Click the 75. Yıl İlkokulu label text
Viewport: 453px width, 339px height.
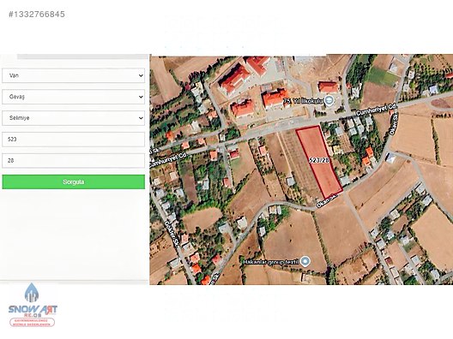(304, 101)
